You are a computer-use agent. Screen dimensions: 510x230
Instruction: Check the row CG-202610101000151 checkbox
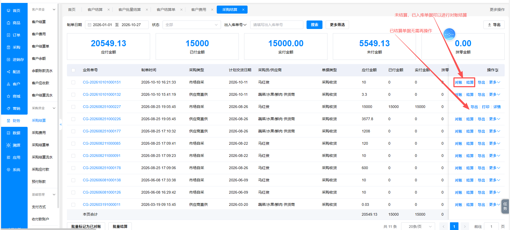coord(73,82)
